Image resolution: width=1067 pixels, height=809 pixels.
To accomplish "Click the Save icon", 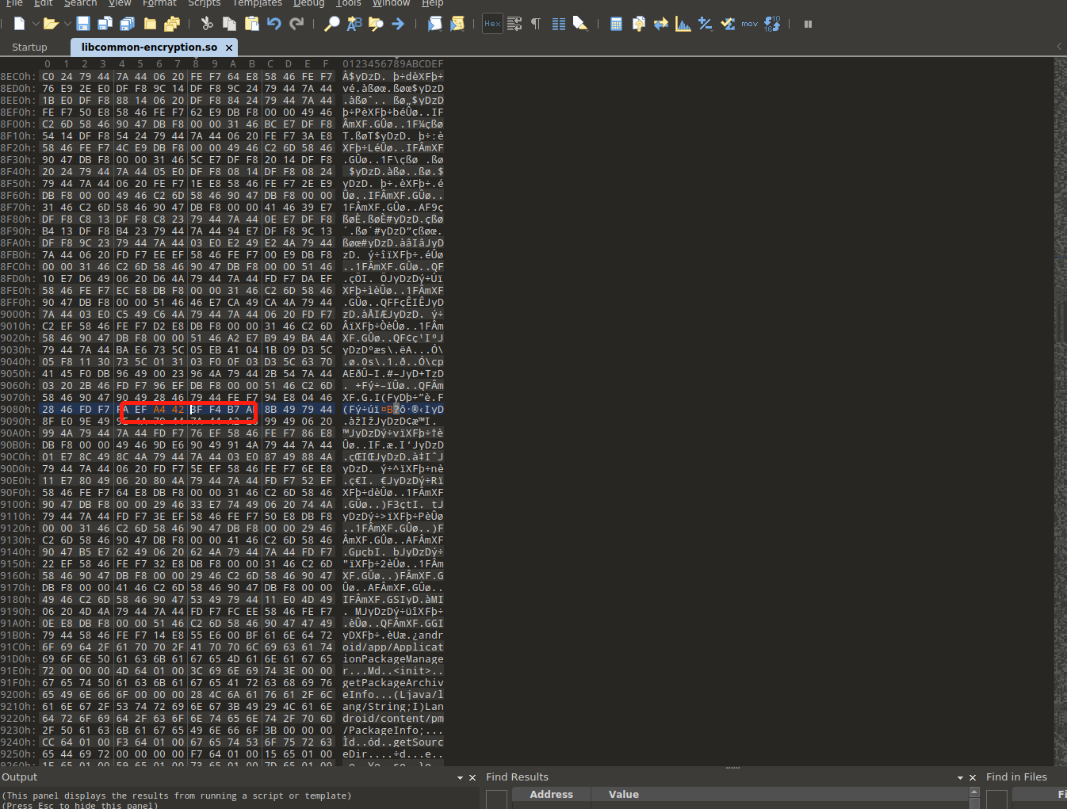I will [x=83, y=24].
